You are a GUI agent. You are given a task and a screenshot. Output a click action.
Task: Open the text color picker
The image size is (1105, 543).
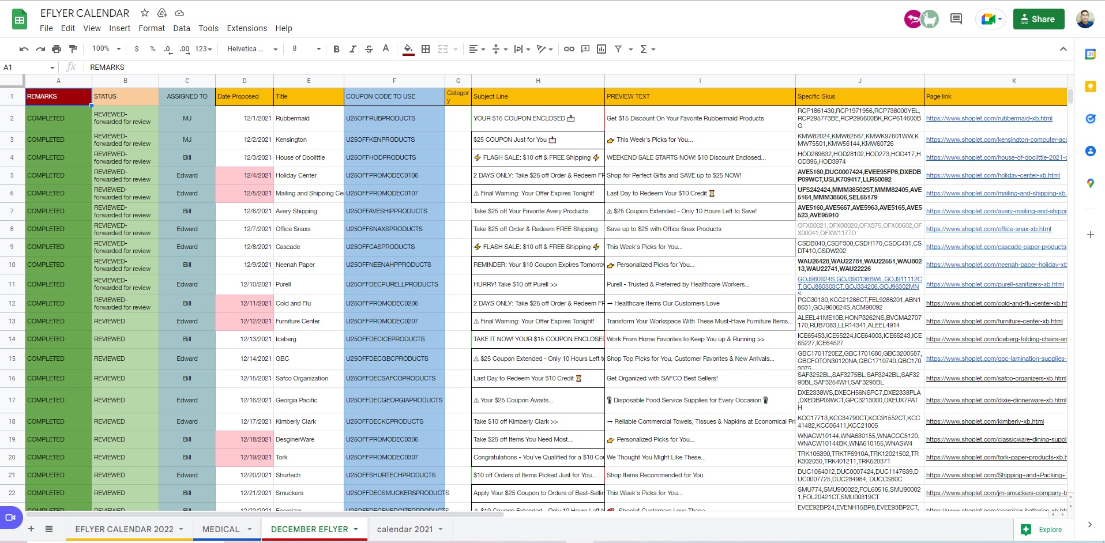click(386, 49)
